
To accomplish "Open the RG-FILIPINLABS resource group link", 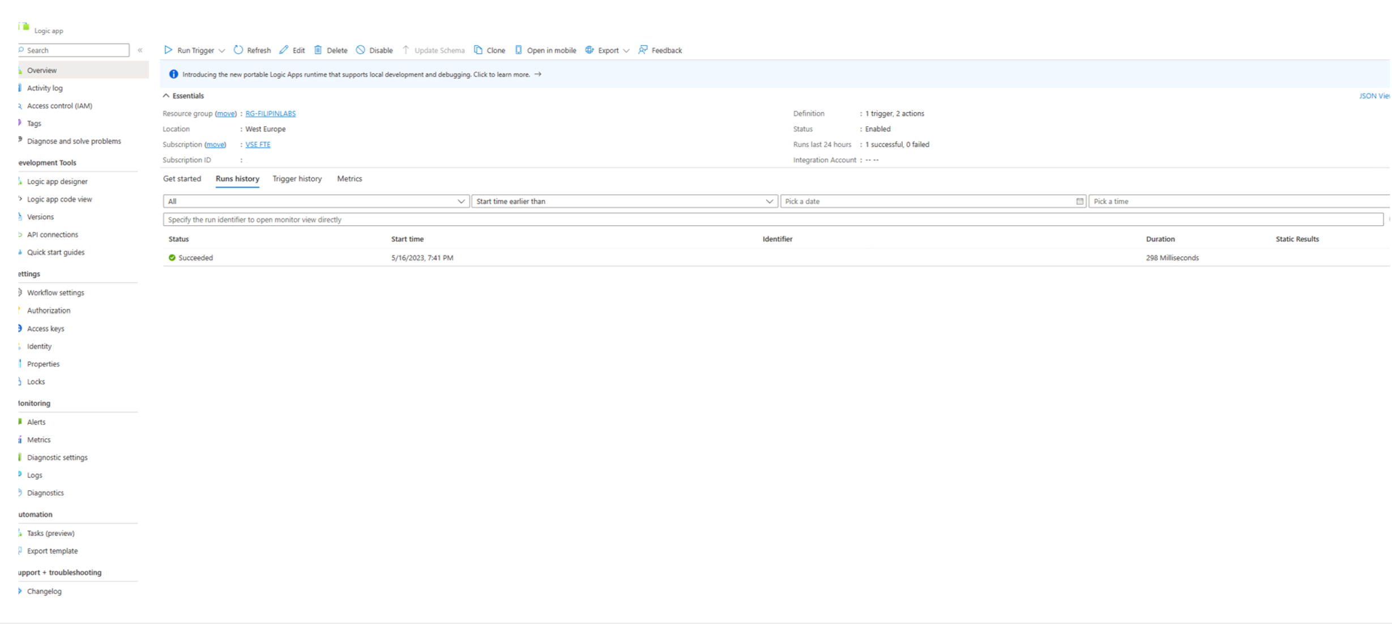I will [x=270, y=113].
